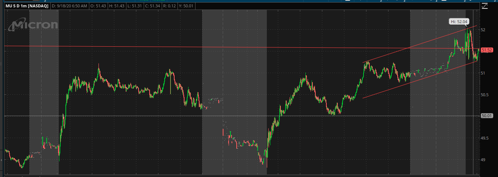Viewport: 498px width, 177px height.
Task: Click the MU 5 D 1m [NASDAQ] chart title
Action: pos(25,6)
